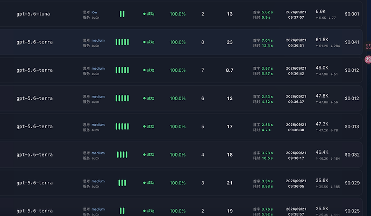Click the $0.001 cost for gpt-5.6-luna

pyautogui.click(x=352, y=14)
